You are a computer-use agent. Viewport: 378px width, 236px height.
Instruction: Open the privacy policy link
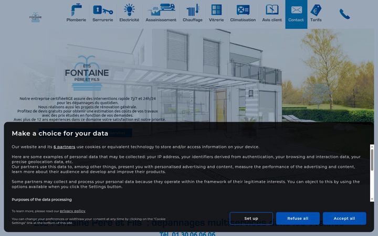tap(72, 211)
